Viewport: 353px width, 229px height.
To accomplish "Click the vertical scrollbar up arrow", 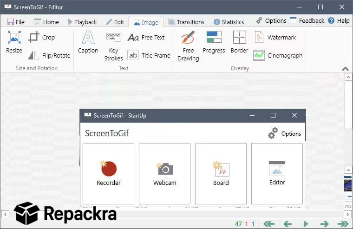I will (348, 77).
